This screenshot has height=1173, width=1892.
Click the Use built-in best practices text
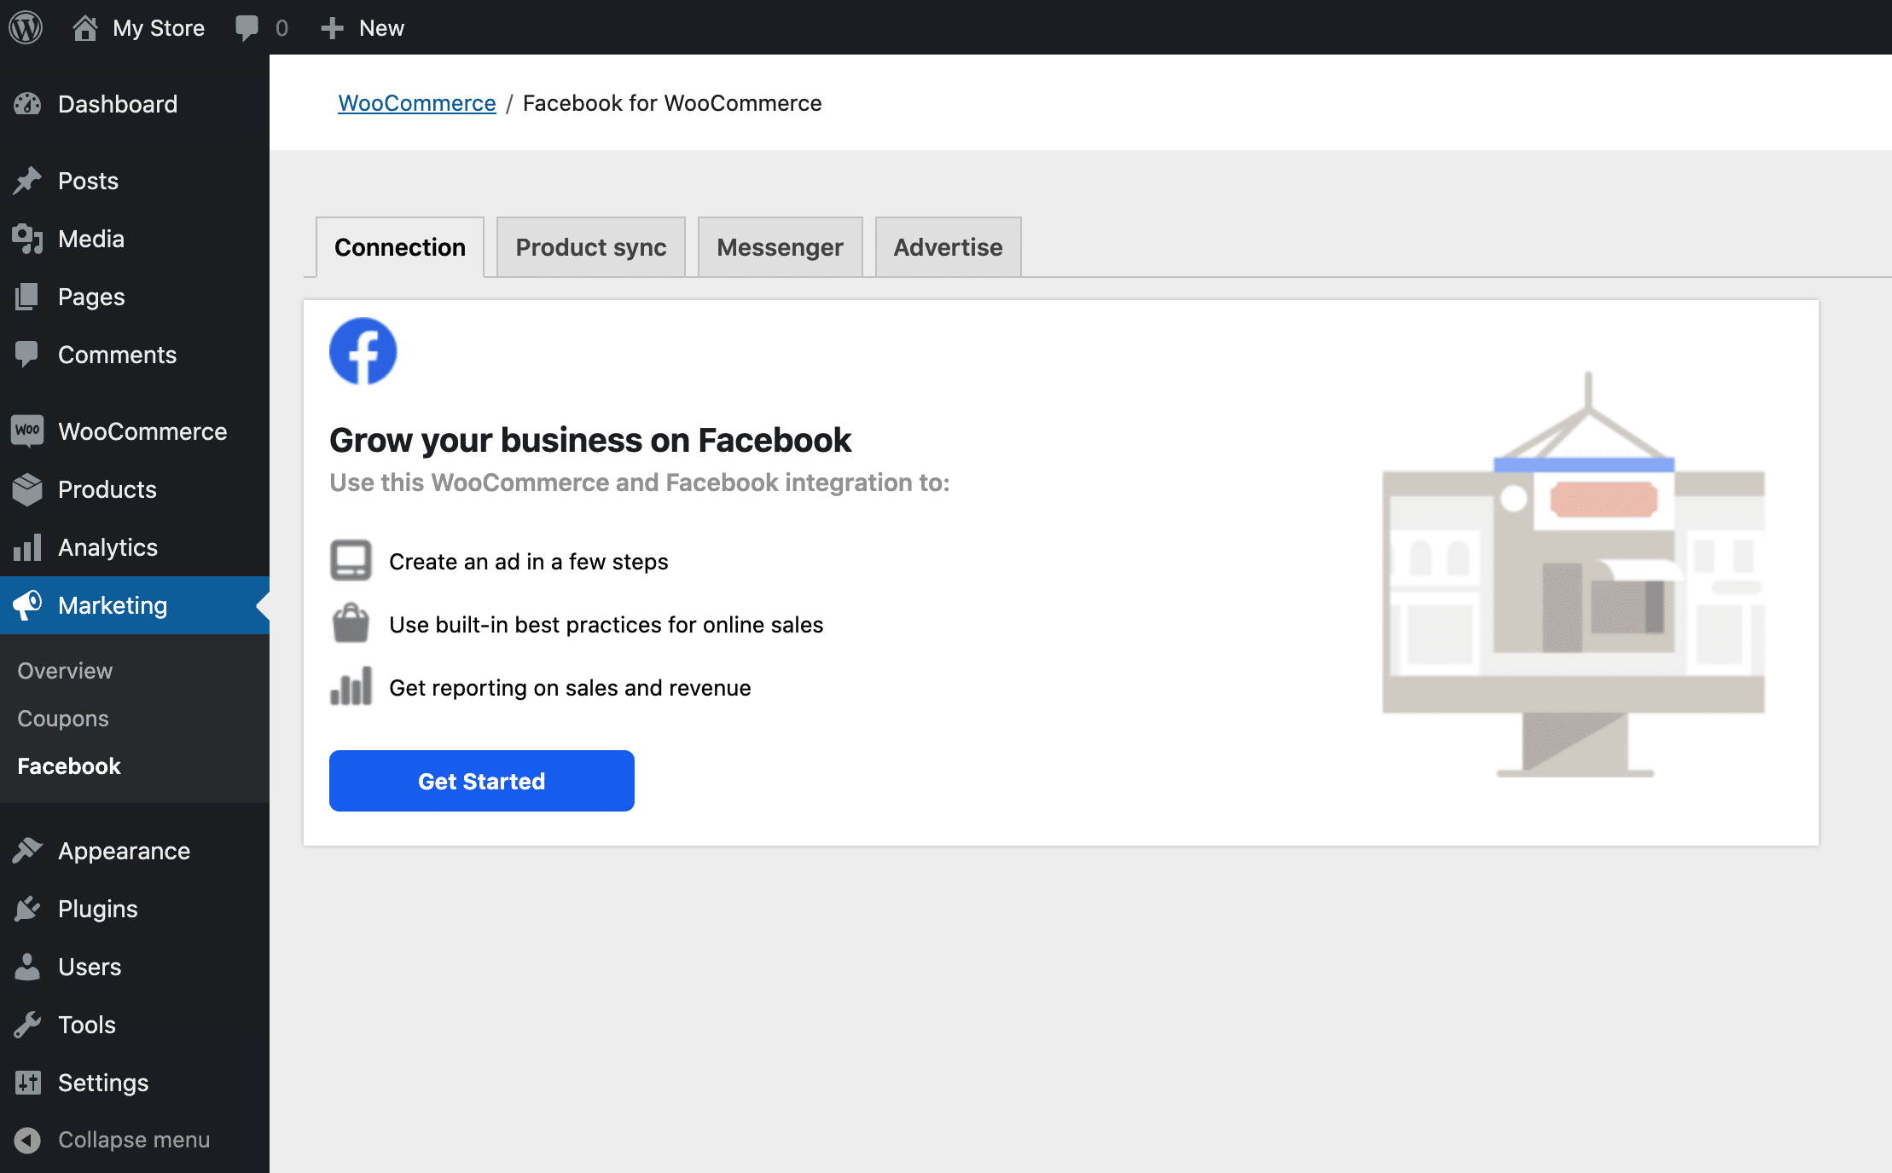coord(606,625)
